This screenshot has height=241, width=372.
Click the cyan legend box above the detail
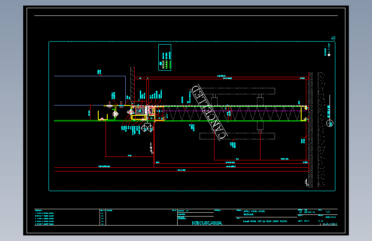[x=165, y=57]
